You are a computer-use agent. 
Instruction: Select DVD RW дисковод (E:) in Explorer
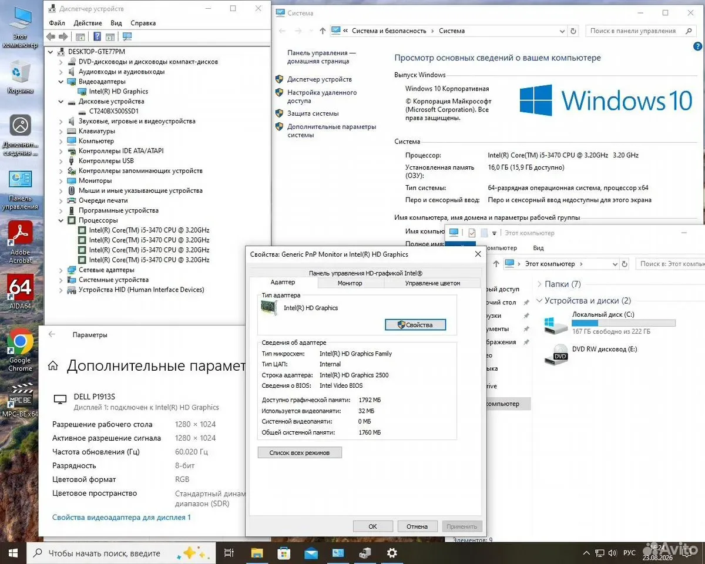[590, 354]
